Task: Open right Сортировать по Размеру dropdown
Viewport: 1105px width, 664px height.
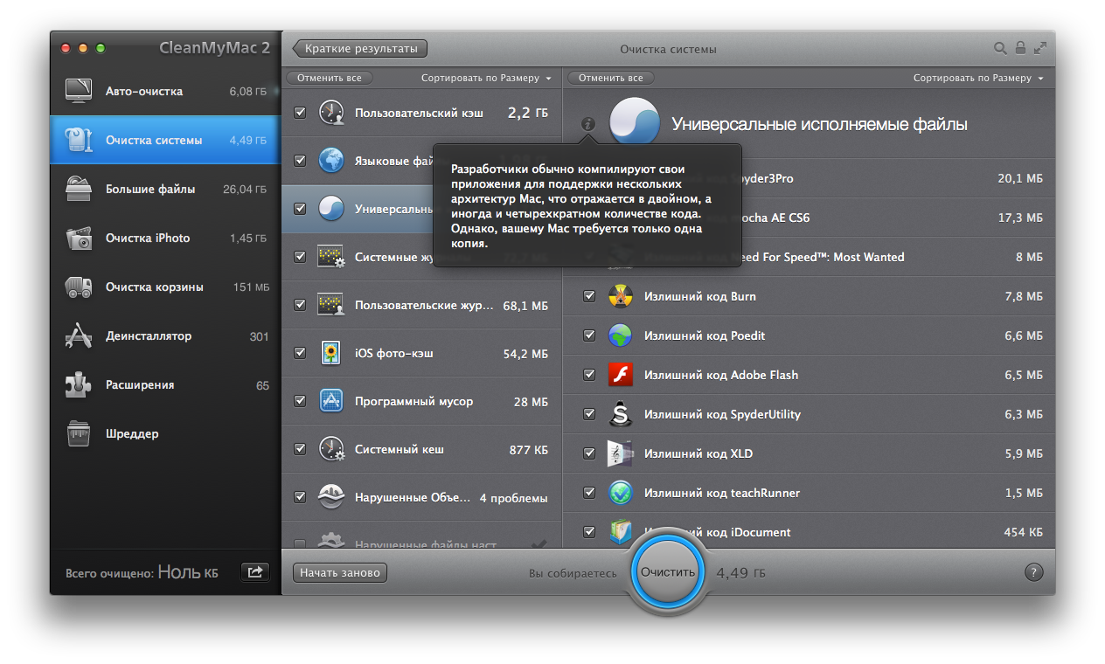Action: pyautogui.click(x=978, y=78)
